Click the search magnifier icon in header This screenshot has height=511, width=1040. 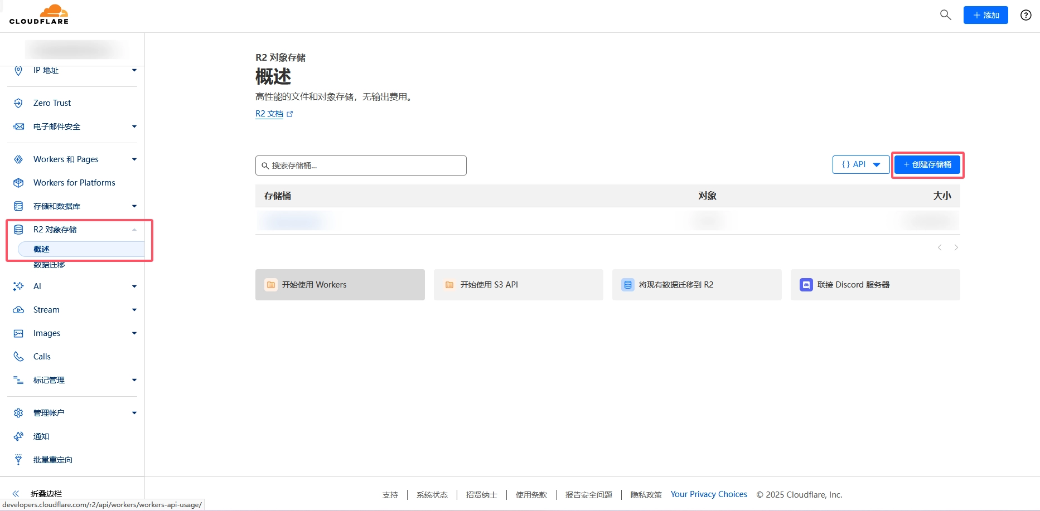pyautogui.click(x=945, y=15)
